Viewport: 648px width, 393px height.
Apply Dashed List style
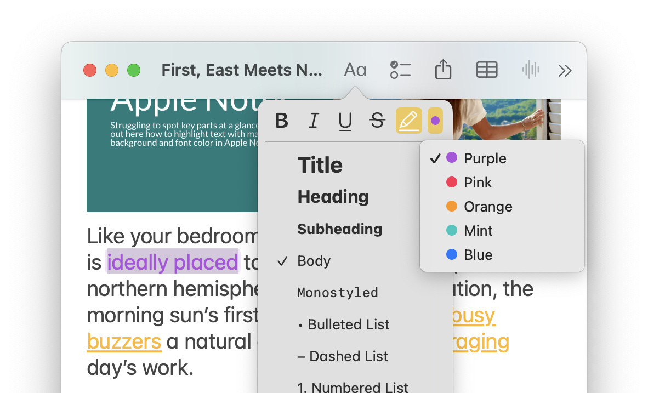(x=343, y=356)
